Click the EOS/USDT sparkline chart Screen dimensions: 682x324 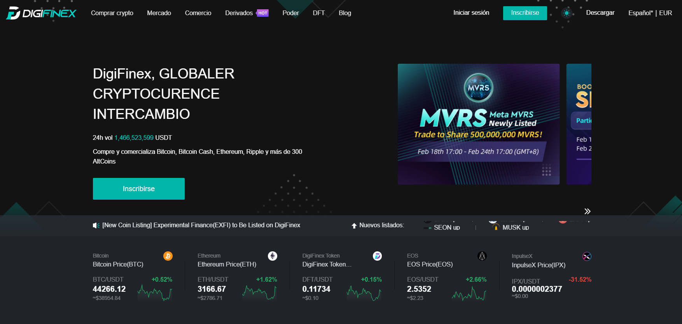(469, 293)
